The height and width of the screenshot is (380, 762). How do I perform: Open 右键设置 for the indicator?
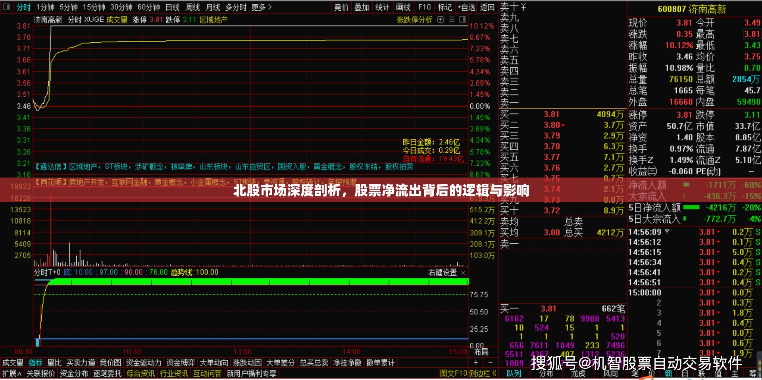(x=443, y=273)
